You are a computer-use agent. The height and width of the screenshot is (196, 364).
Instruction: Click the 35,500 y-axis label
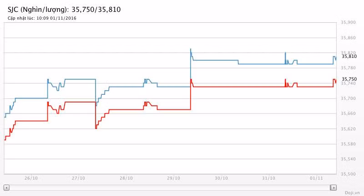click(x=348, y=174)
